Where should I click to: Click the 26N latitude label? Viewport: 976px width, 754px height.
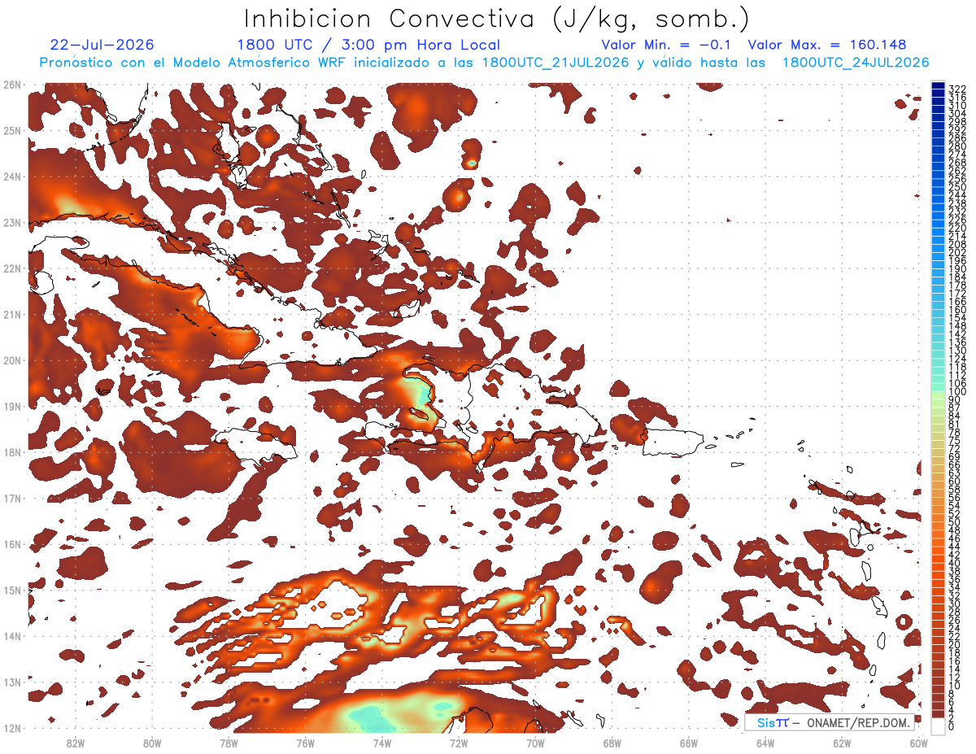tap(12, 85)
